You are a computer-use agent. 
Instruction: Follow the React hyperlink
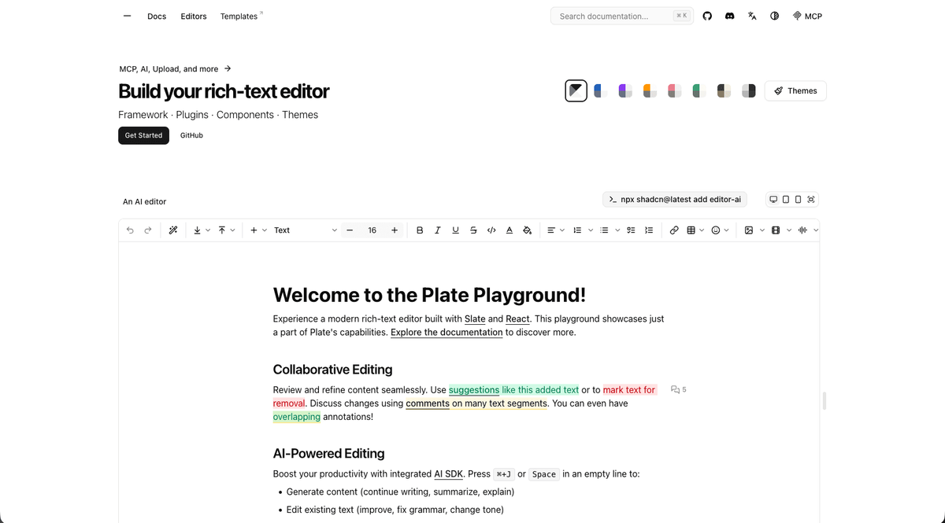(x=517, y=319)
